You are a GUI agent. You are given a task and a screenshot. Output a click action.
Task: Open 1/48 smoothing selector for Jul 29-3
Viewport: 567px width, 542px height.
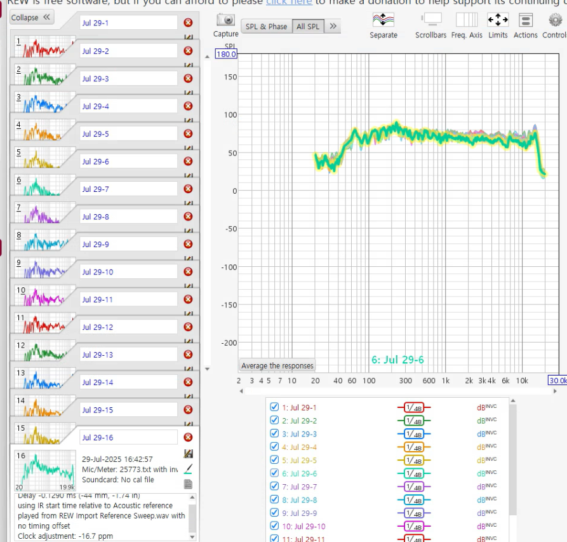coord(414,434)
